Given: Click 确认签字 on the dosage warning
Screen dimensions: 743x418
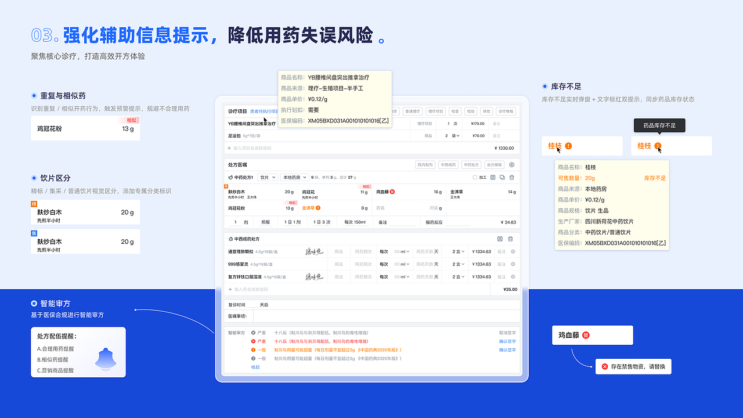Looking at the screenshot, I should 507,349.
